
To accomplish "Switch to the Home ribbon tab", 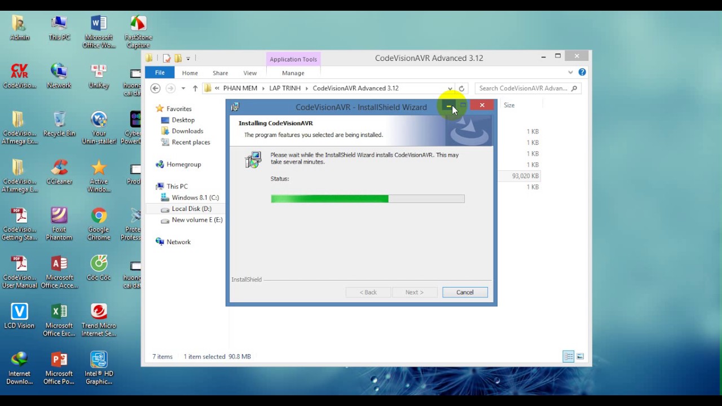I will [190, 73].
